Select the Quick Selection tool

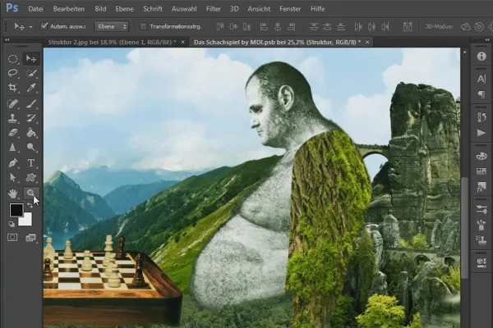click(x=31, y=73)
